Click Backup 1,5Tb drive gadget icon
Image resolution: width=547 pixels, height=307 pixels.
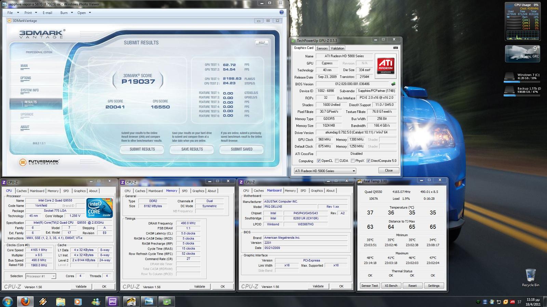coord(509,90)
